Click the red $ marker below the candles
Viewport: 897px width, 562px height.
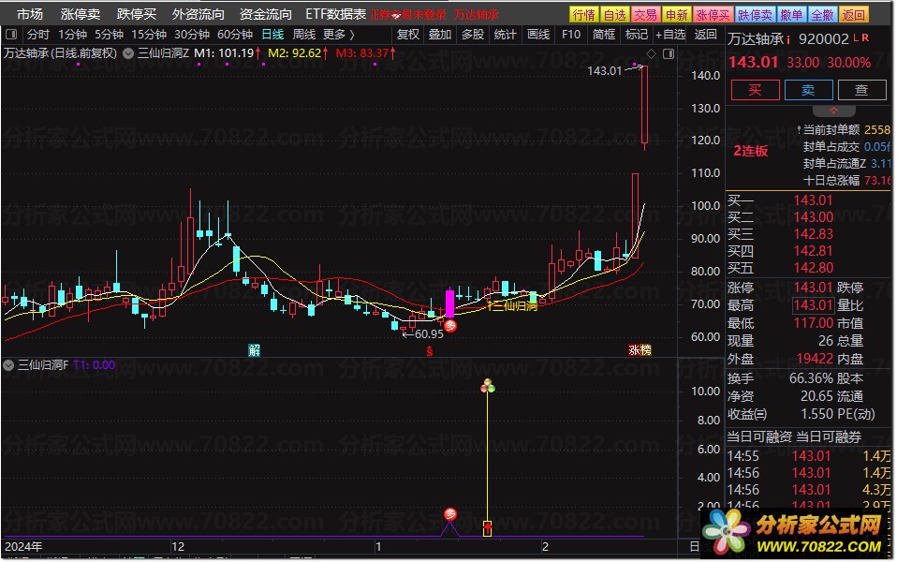[x=429, y=350]
